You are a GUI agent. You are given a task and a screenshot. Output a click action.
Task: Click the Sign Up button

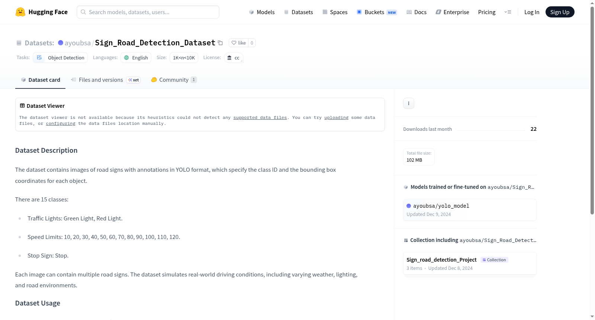click(x=560, y=12)
